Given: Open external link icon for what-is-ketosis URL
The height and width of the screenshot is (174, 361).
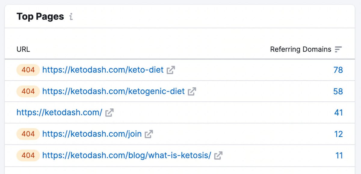Looking at the screenshot, I should (x=218, y=155).
